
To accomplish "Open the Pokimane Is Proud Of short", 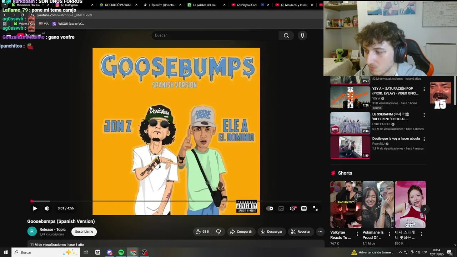I will 378,205.
